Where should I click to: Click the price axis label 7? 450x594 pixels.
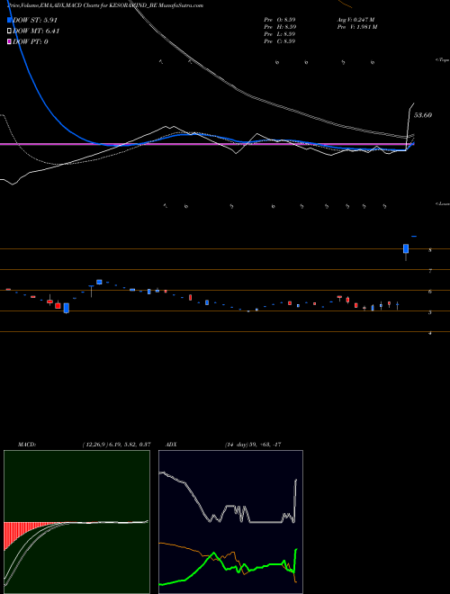(430, 271)
